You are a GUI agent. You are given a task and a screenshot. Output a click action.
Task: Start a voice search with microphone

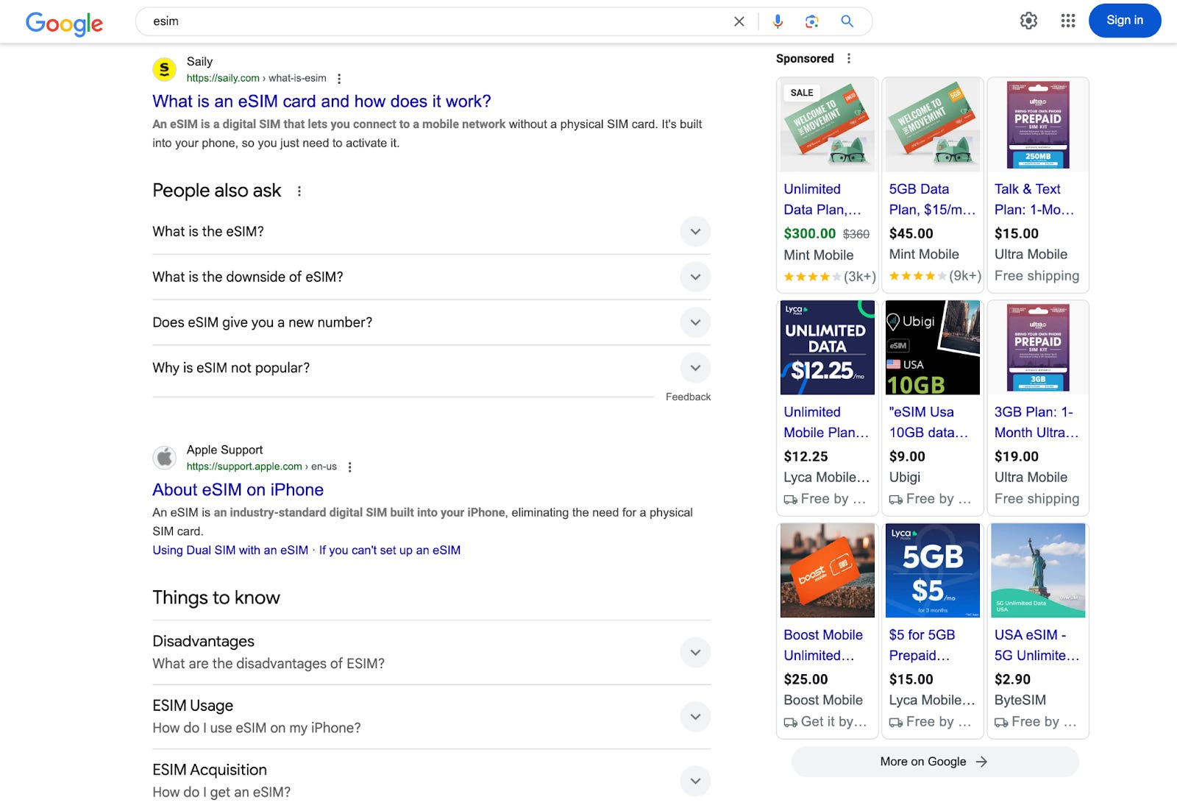point(778,21)
